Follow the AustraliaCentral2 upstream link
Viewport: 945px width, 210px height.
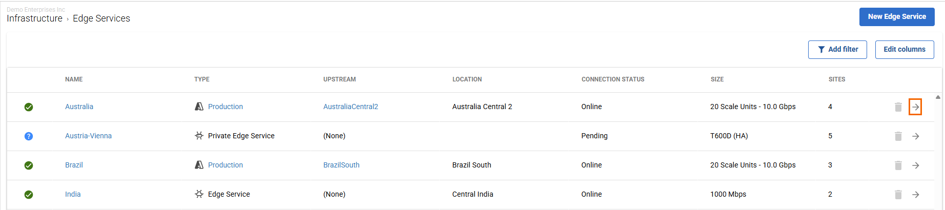coord(351,107)
